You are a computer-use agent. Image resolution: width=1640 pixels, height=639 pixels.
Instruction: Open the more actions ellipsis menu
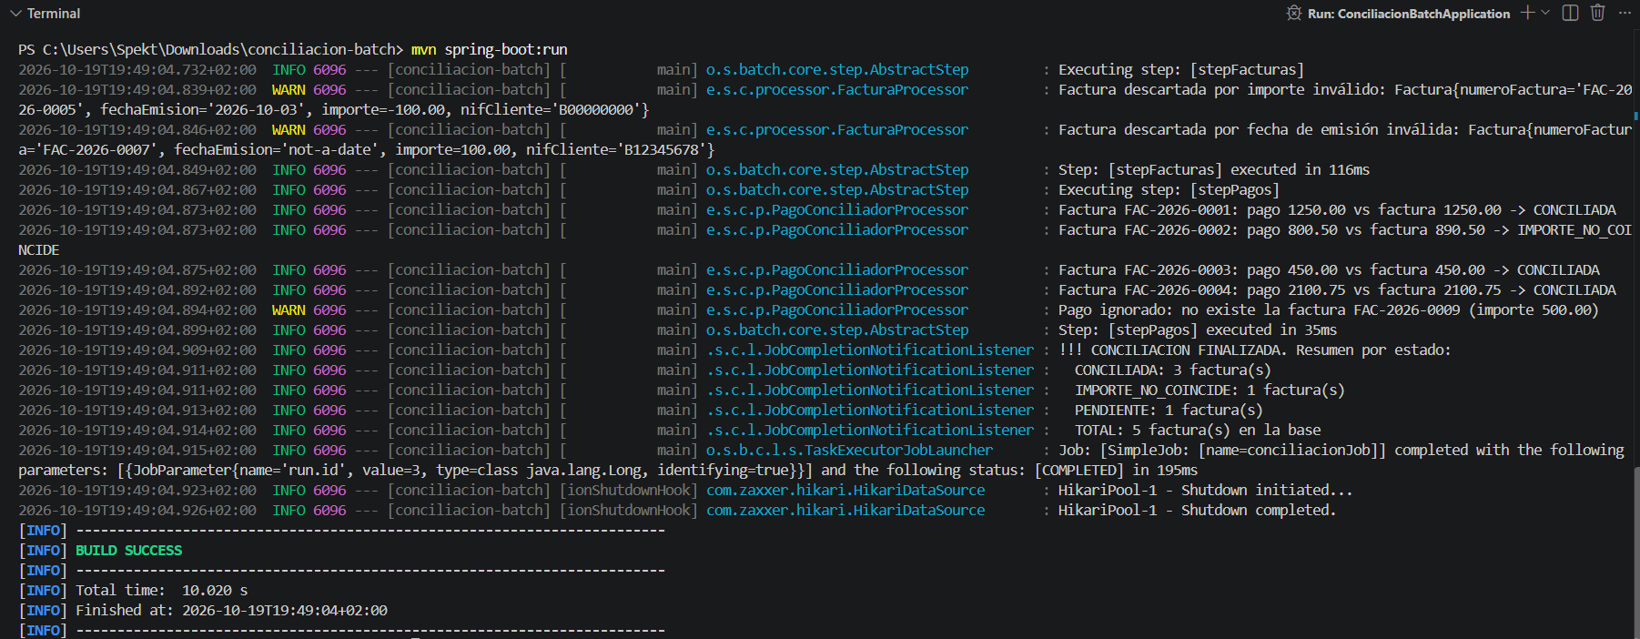(1625, 13)
